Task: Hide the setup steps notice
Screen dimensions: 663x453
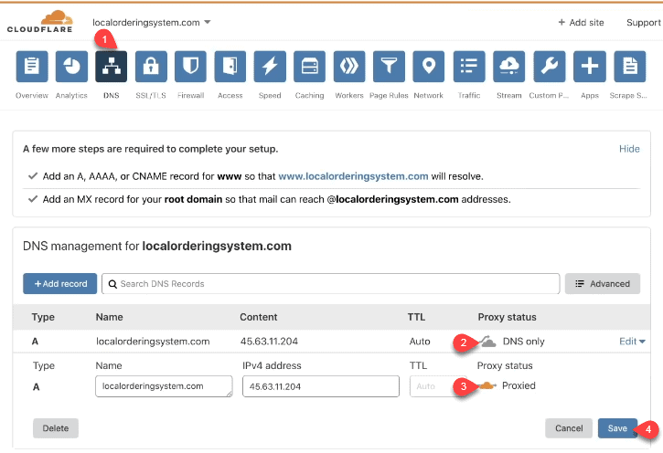Action: point(629,149)
